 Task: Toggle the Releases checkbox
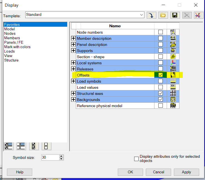coord(161,69)
